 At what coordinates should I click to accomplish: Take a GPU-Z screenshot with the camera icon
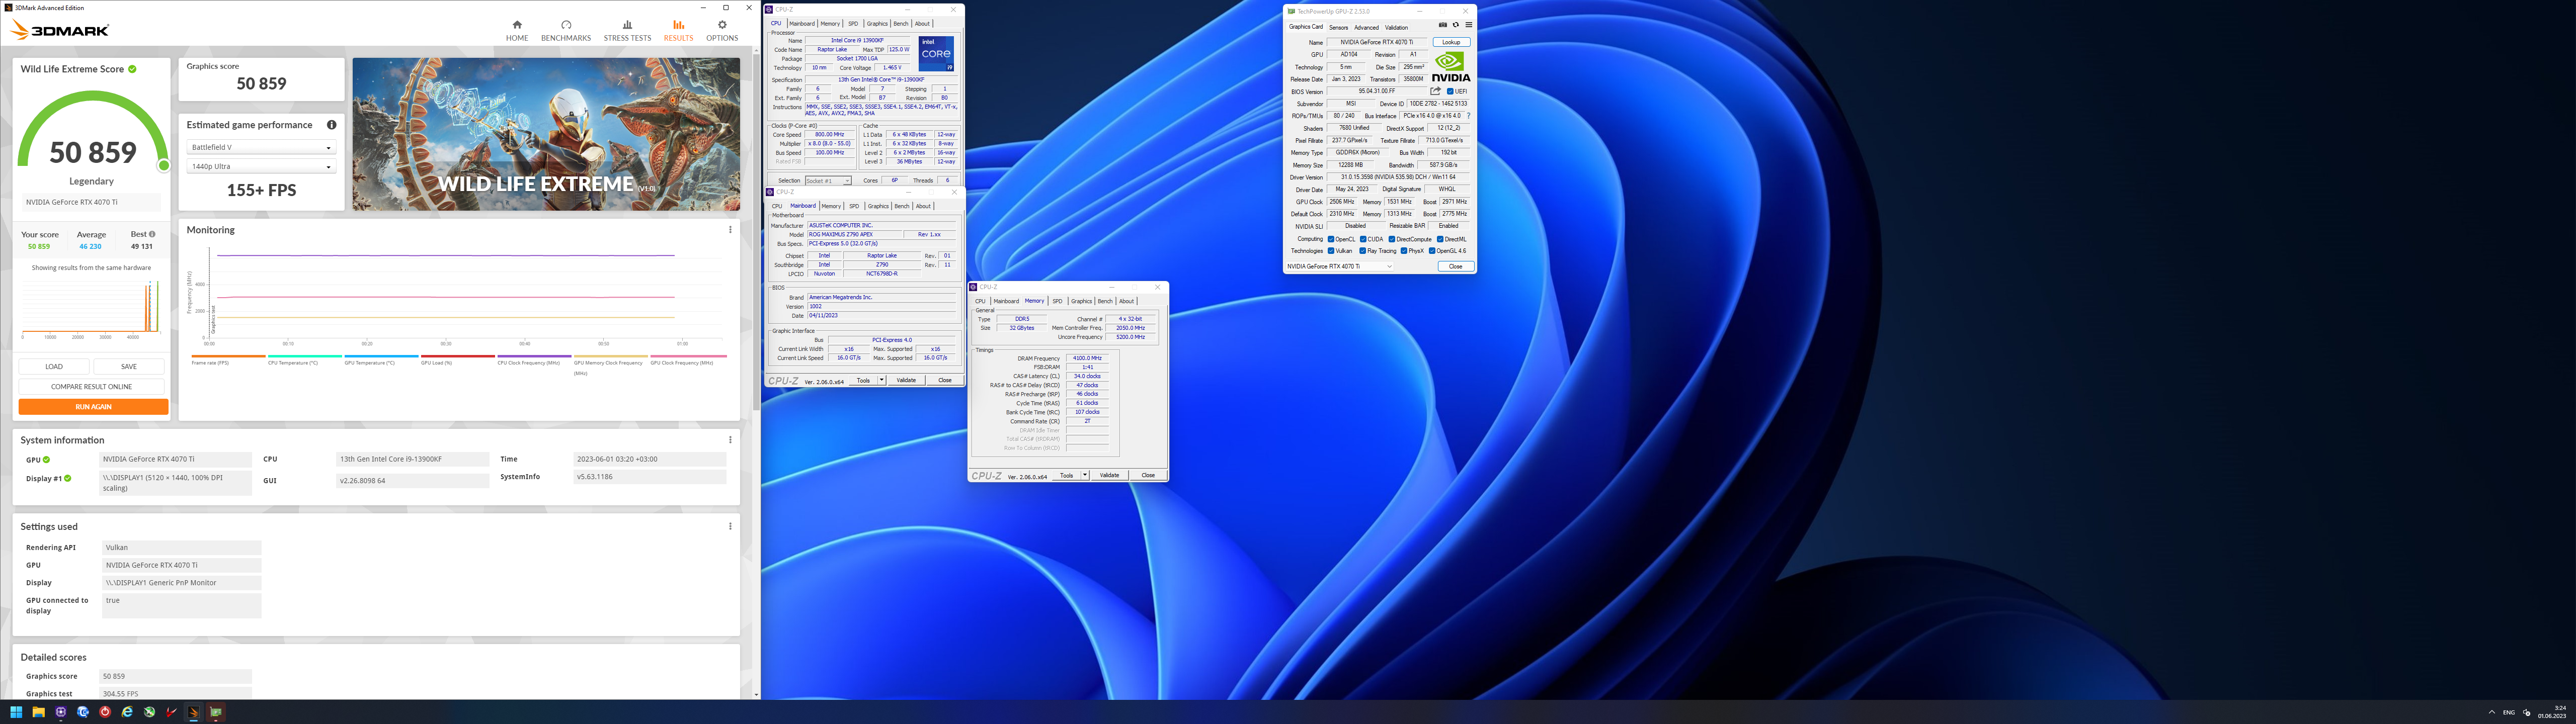[1442, 25]
